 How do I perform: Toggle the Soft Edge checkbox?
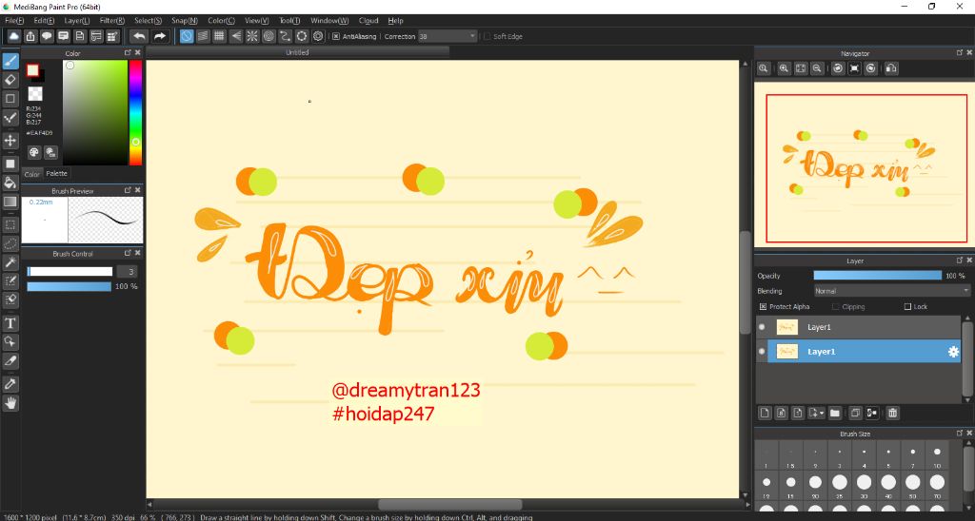[x=487, y=36]
